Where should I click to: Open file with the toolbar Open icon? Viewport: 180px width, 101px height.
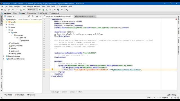[x=2, y=10]
